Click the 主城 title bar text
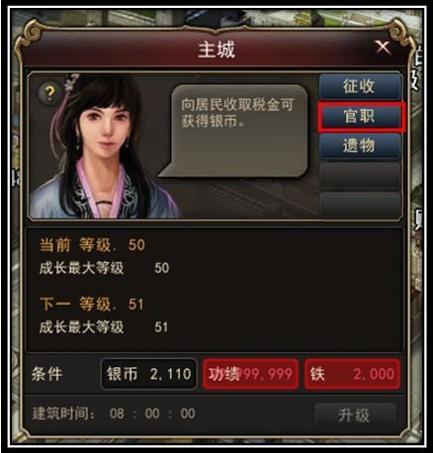The width and height of the screenshot is (433, 453). 216,49
